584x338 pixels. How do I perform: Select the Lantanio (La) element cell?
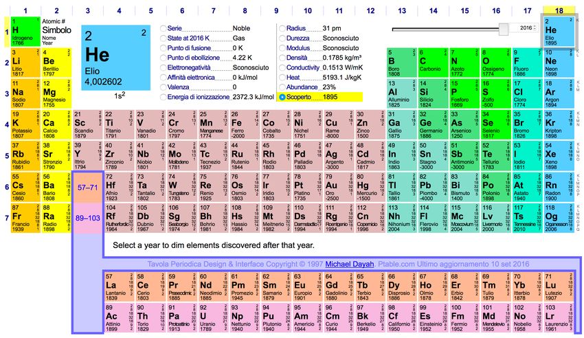pyautogui.click(x=119, y=286)
